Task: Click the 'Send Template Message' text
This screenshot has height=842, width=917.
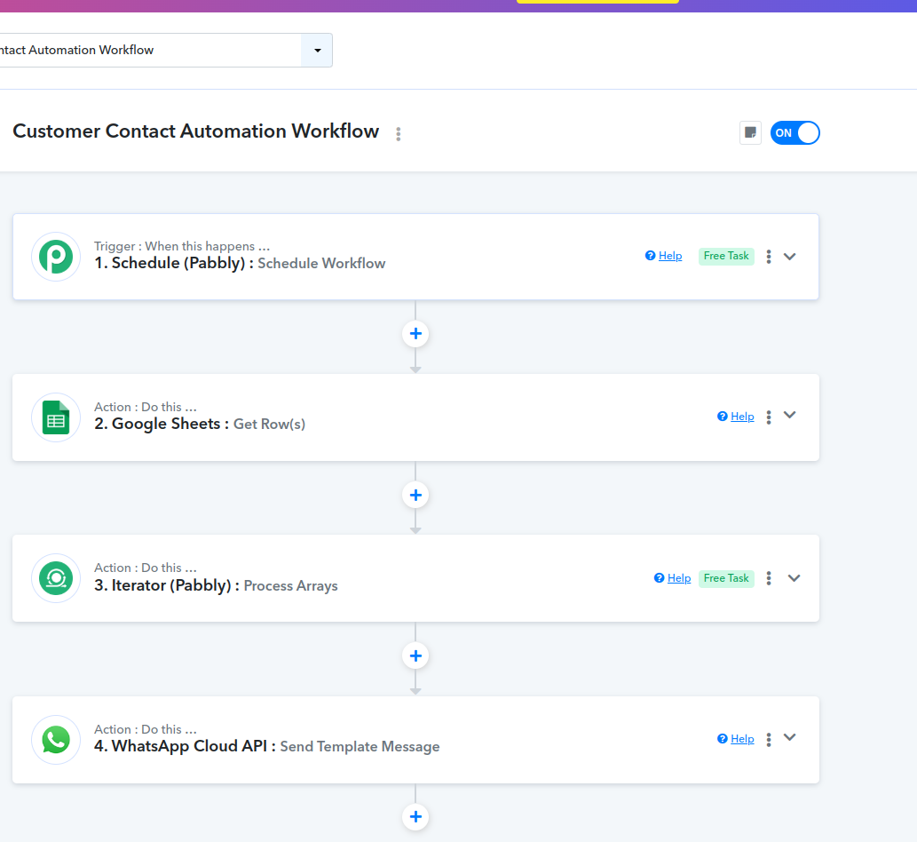Action: coord(360,747)
